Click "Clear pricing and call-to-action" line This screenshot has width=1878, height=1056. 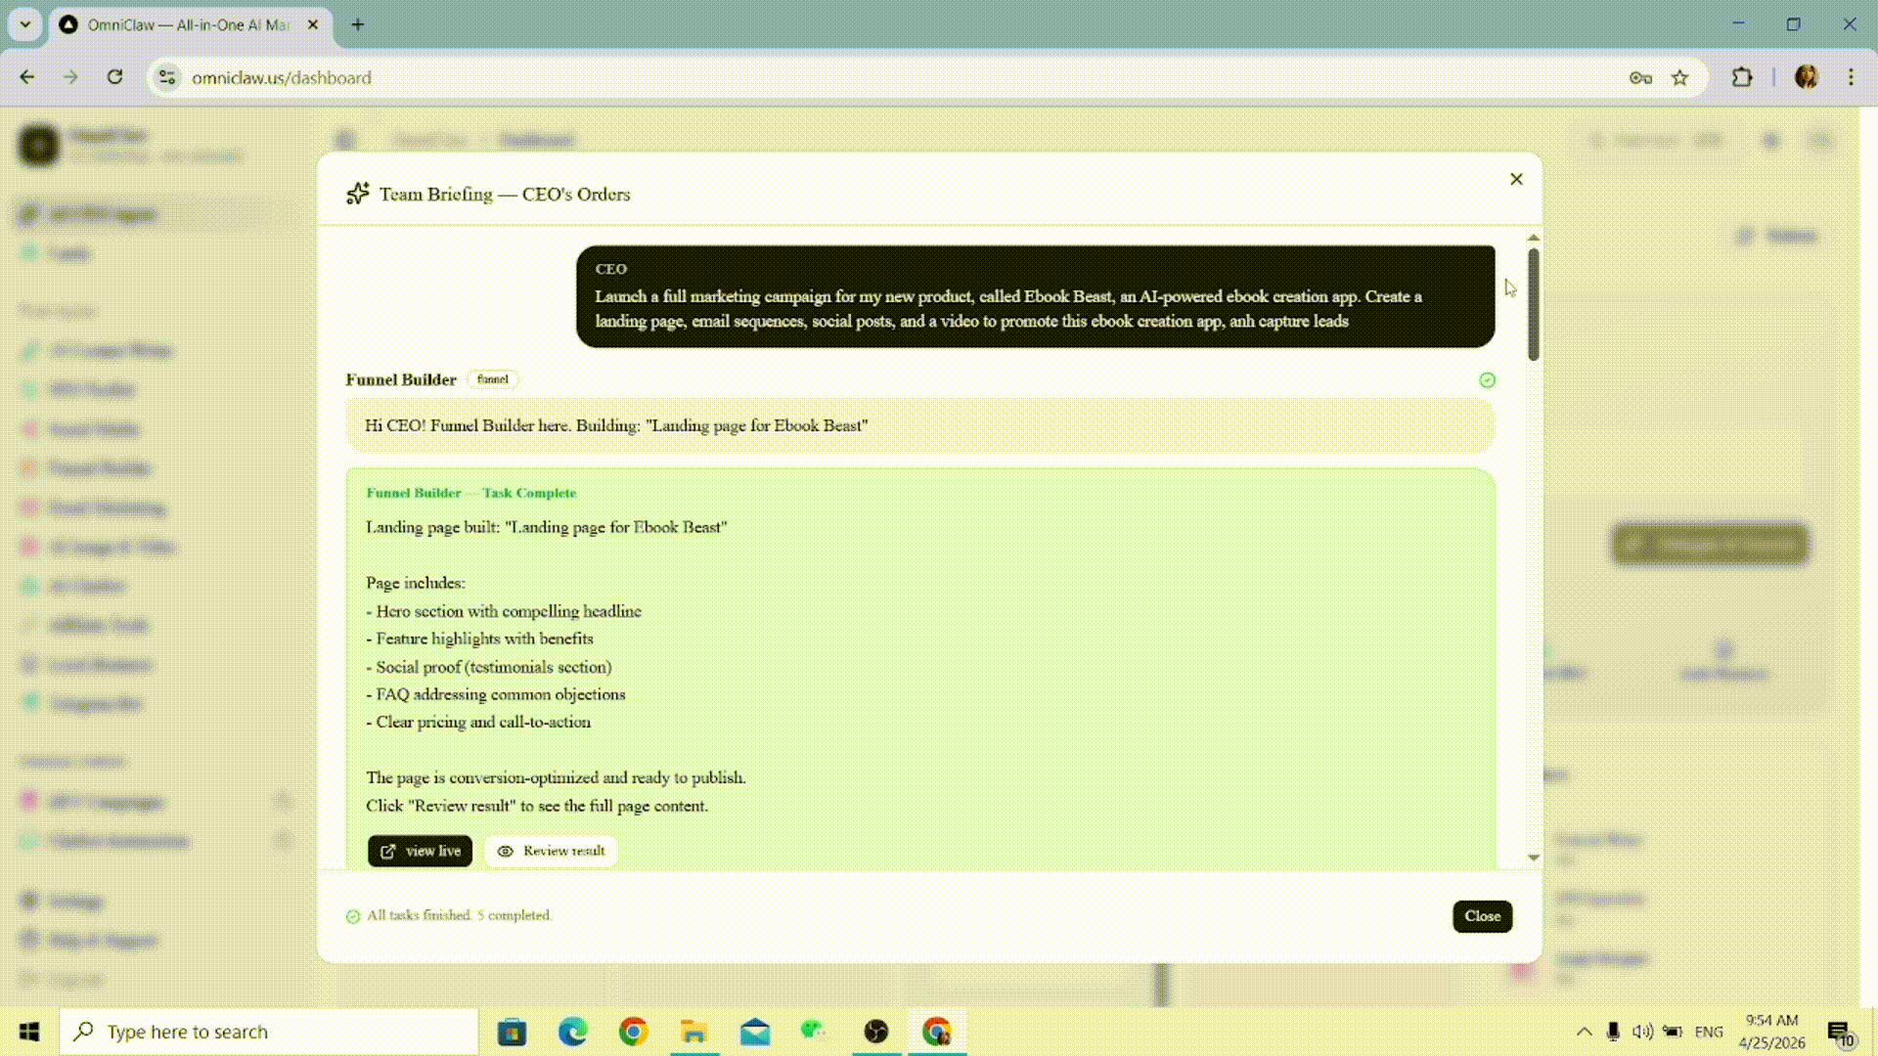tap(478, 722)
